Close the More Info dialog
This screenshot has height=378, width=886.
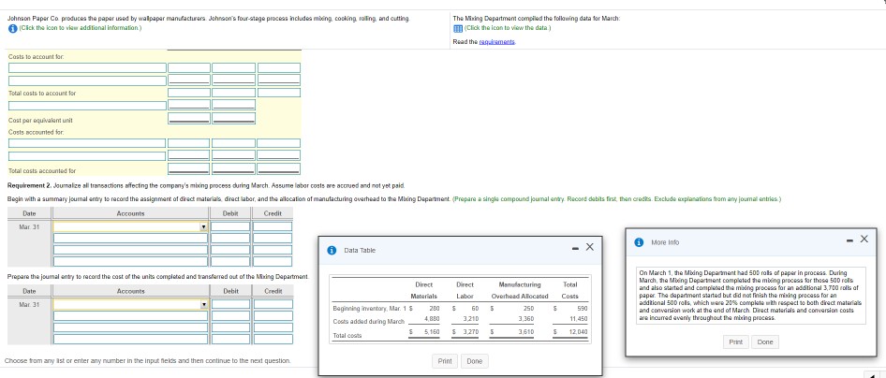pos(864,240)
